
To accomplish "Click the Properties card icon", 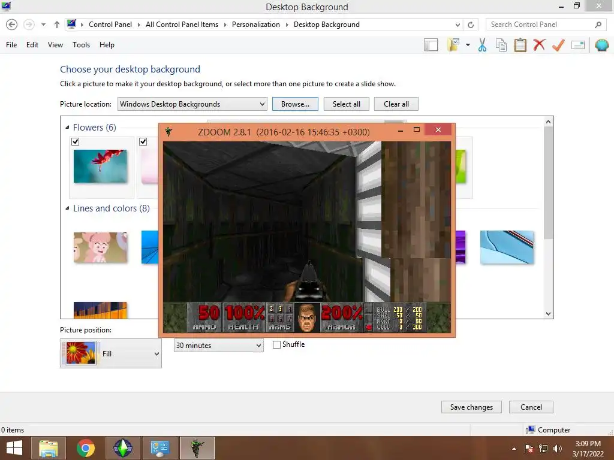I will coord(578,44).
